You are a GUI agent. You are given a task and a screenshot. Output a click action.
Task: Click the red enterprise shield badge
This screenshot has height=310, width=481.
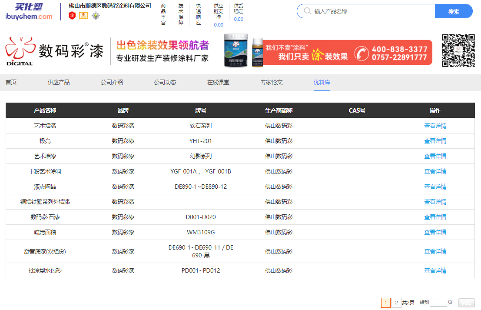(x=72, y=15)
